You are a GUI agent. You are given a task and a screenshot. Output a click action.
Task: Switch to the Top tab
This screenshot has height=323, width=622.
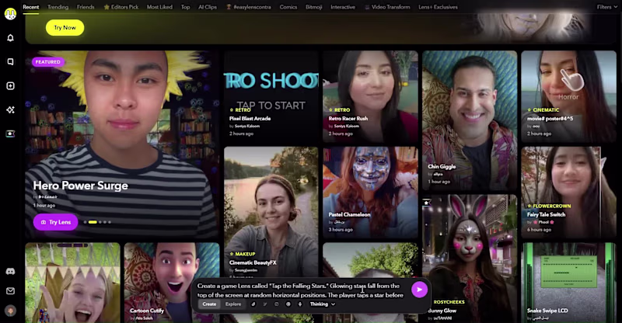tap(185, 7)
